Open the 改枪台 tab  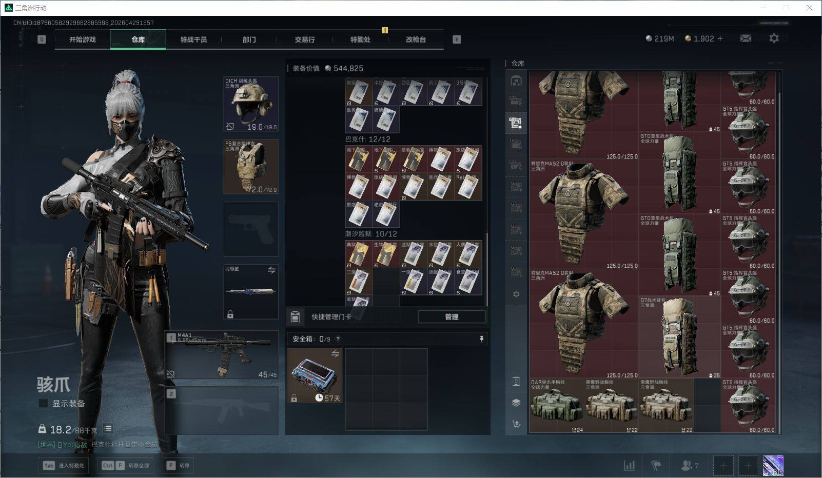coord(416,39)
